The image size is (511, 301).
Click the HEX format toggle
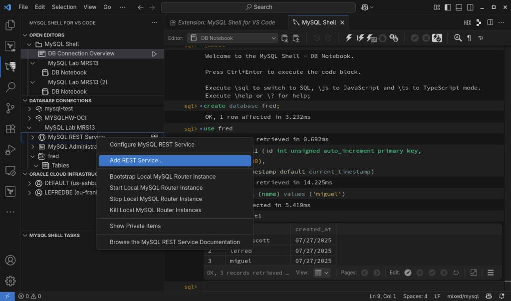click(x=467, y=22)
